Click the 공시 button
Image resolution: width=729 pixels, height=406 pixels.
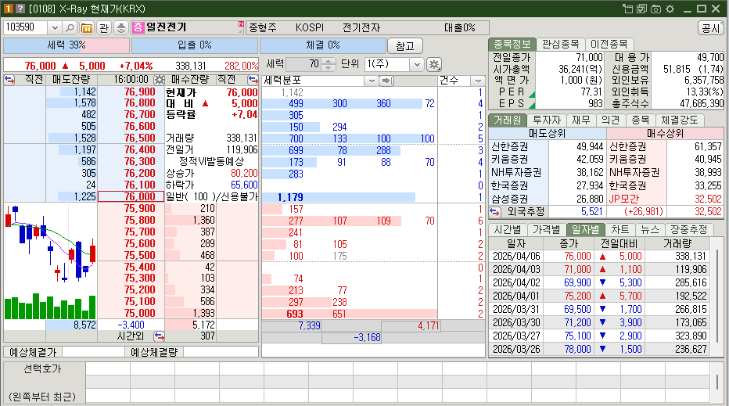[x=711, y=28]
